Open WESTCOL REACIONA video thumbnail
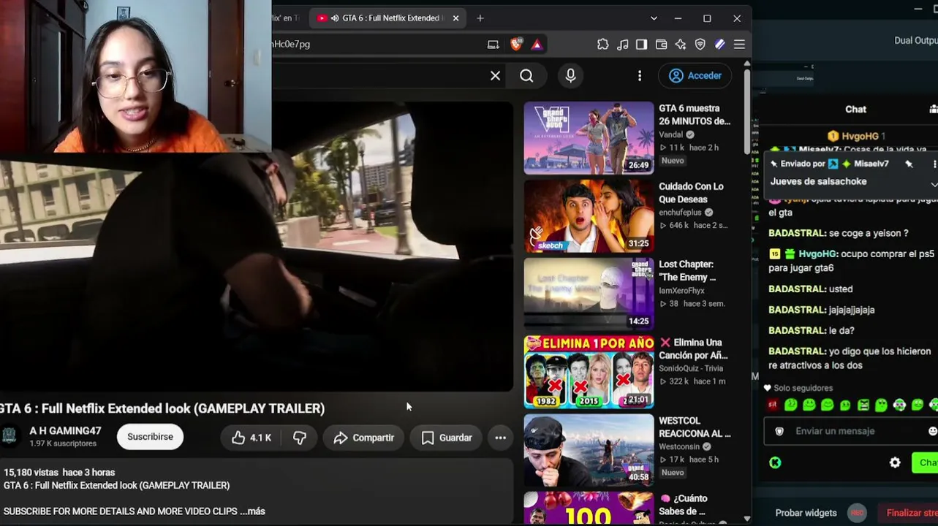Viewport: 938px width, 526px height. coord(589,451)
